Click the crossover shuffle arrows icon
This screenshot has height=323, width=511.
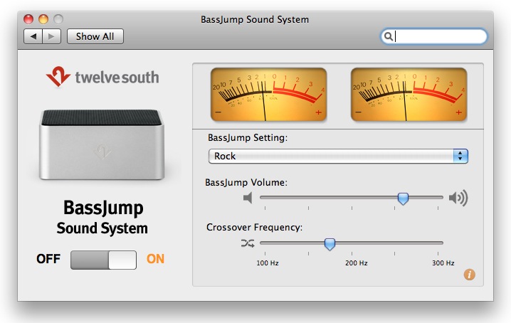pos(247,243)
